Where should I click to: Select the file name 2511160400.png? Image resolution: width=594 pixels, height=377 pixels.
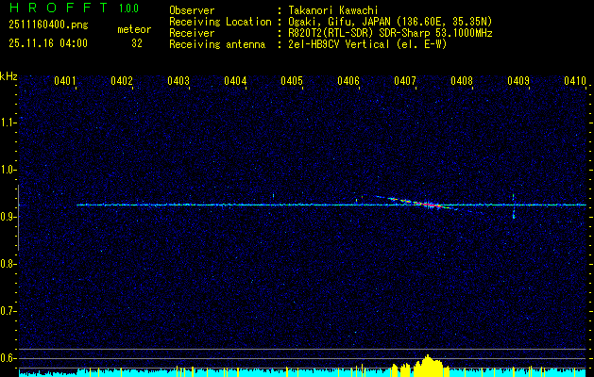(48, 25)
